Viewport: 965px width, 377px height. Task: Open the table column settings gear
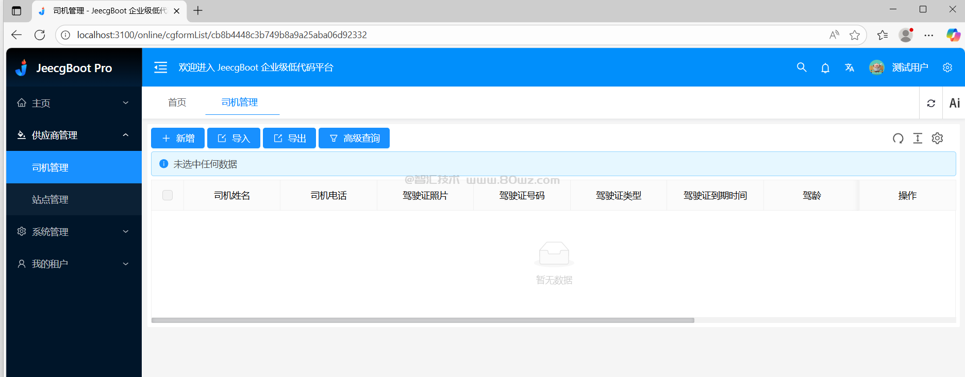point(937,138)
